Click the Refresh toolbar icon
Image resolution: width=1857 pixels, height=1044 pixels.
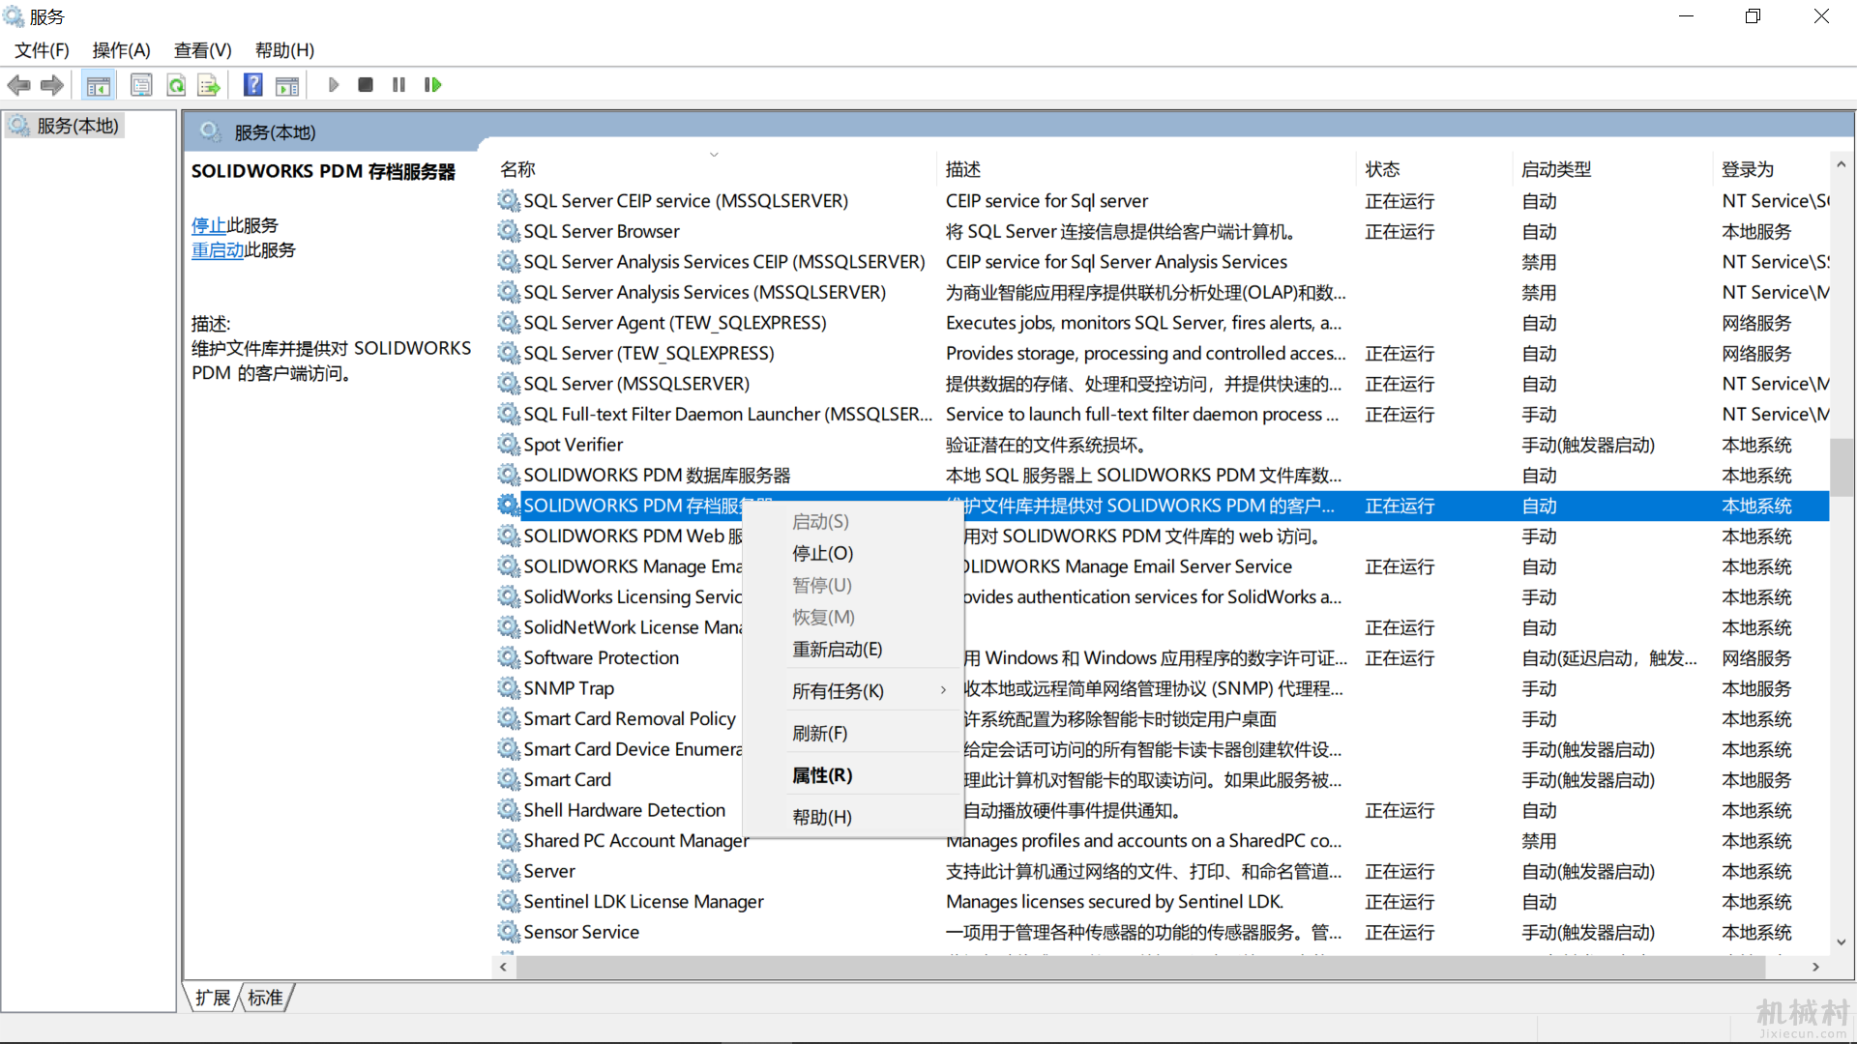pos(176,85)
